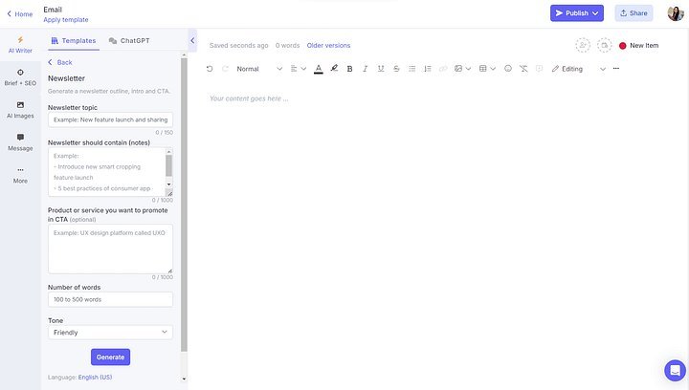
Task: Toggle italic formatting
Action: click(x=366, y=69)
